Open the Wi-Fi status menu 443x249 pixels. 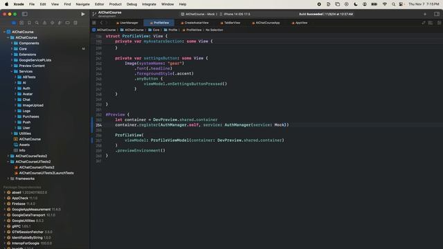point(385,4)
